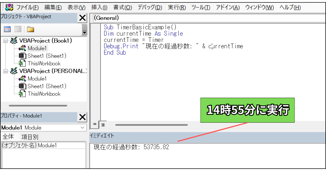
Task: Click ThisWorkbook icon in Book1 project
Action: tap(23, 64)
